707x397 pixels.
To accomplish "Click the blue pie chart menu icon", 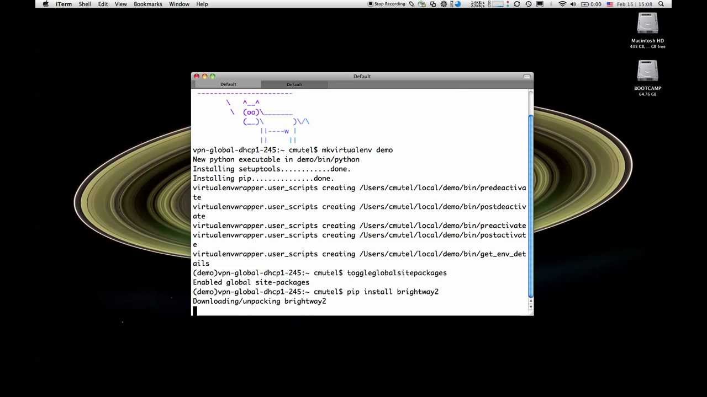I will tap(457, 4).
